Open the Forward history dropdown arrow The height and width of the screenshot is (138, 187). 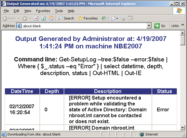point(31,19)
